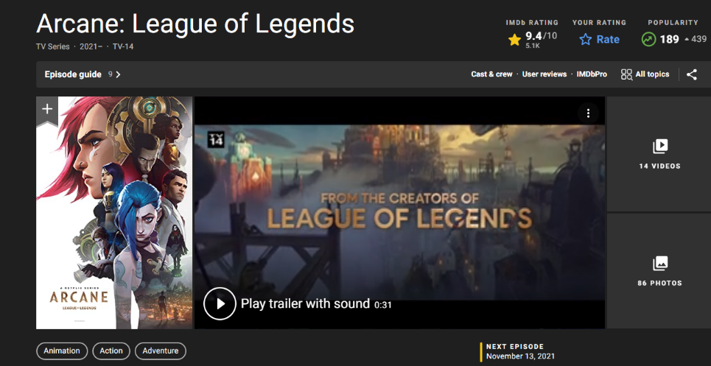The width and height of the screenshot is (711, 366).
Task: Click the Arcane: League of Legends title
Action: (x=195, y=23)
